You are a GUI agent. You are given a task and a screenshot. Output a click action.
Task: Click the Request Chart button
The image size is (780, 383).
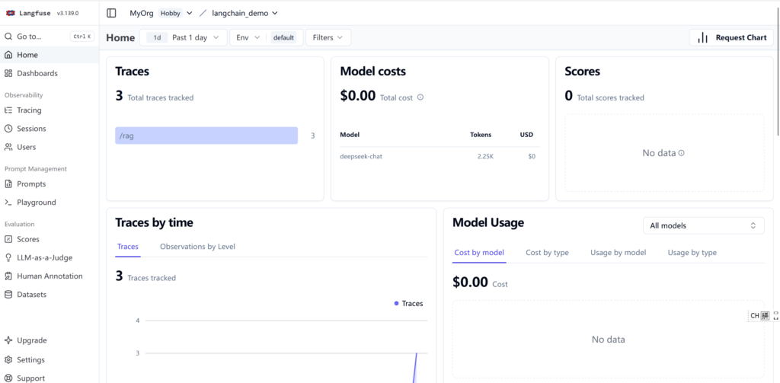(731, 37)
